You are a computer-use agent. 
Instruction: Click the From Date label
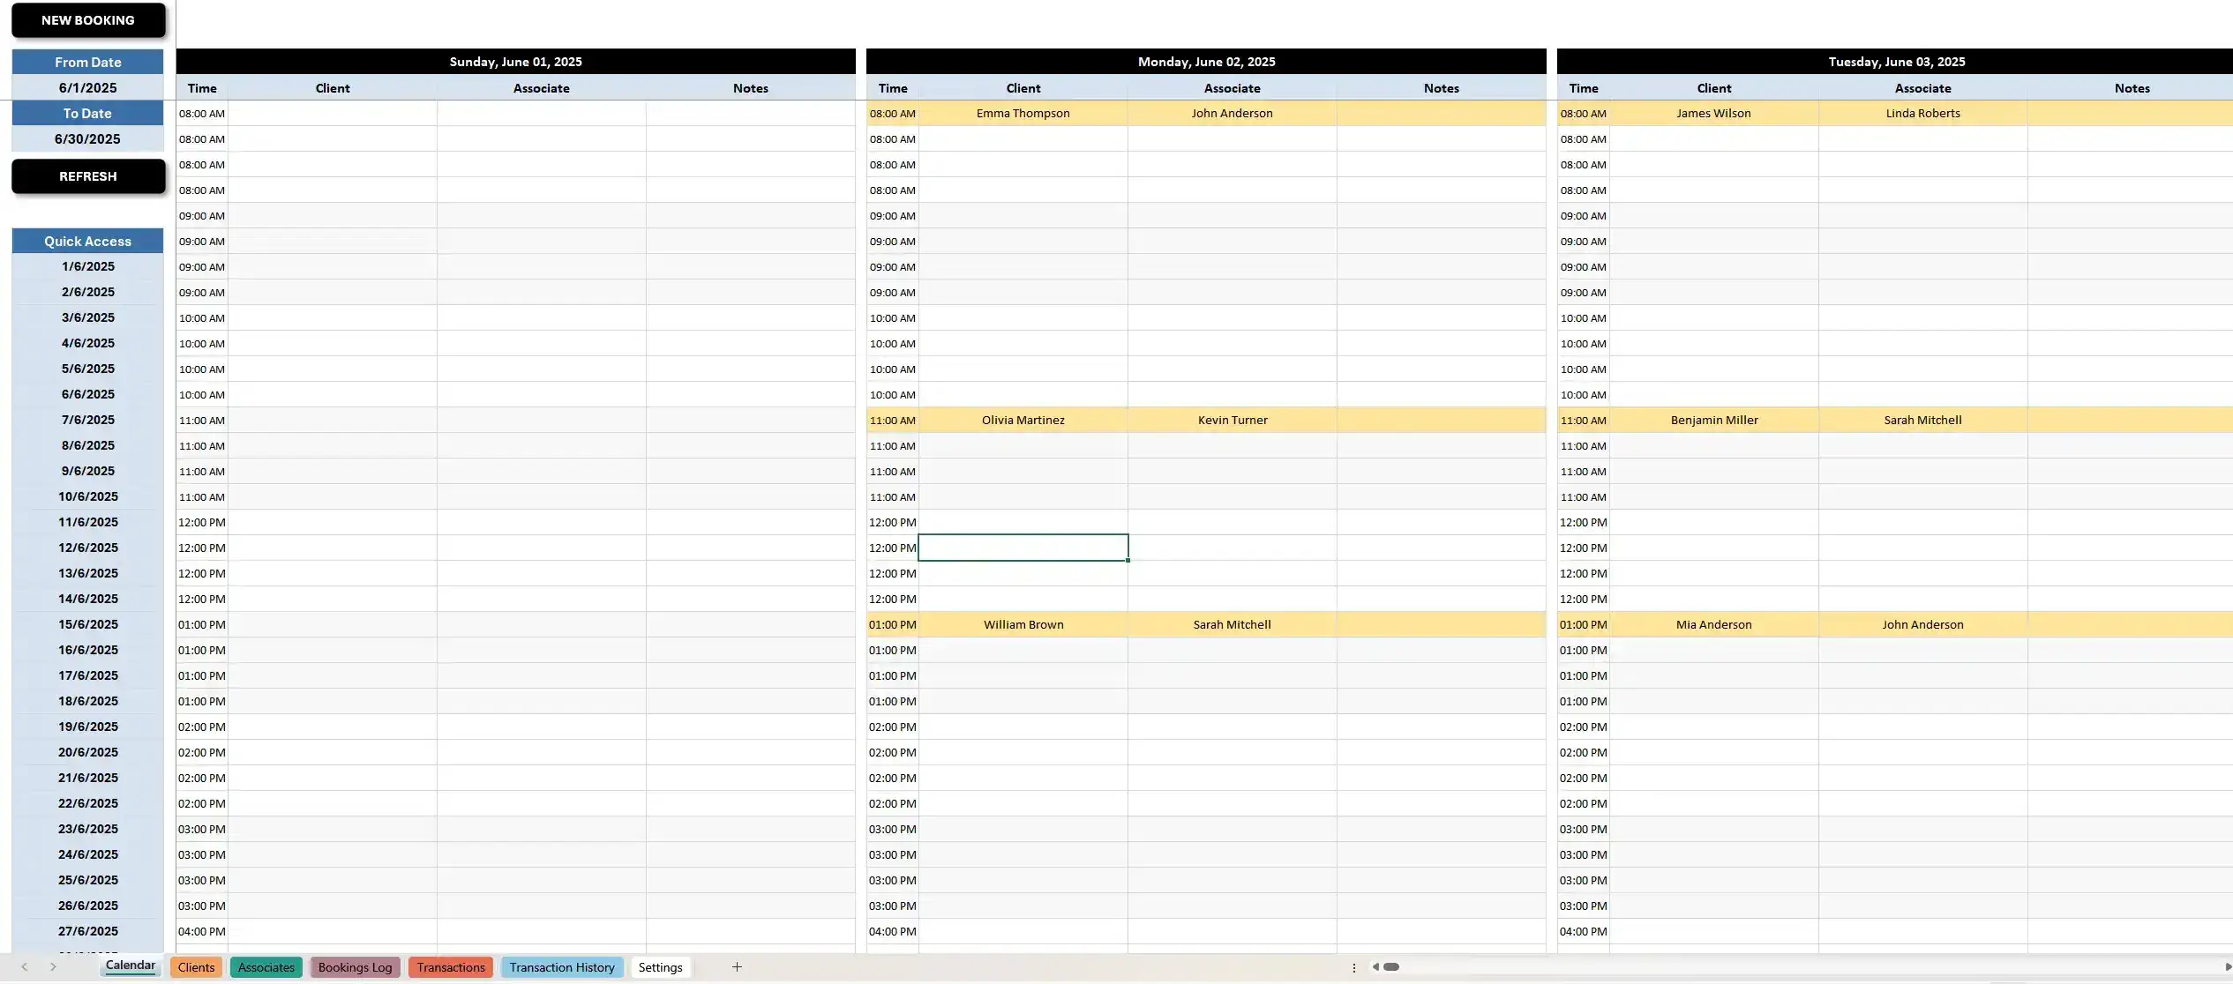click(x=88, y=62)
